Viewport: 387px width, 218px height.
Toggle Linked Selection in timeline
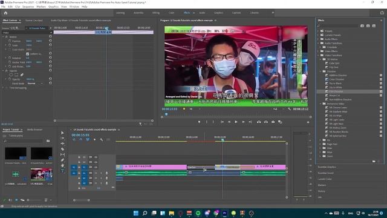pyautogui.click(x=88, y=140)
